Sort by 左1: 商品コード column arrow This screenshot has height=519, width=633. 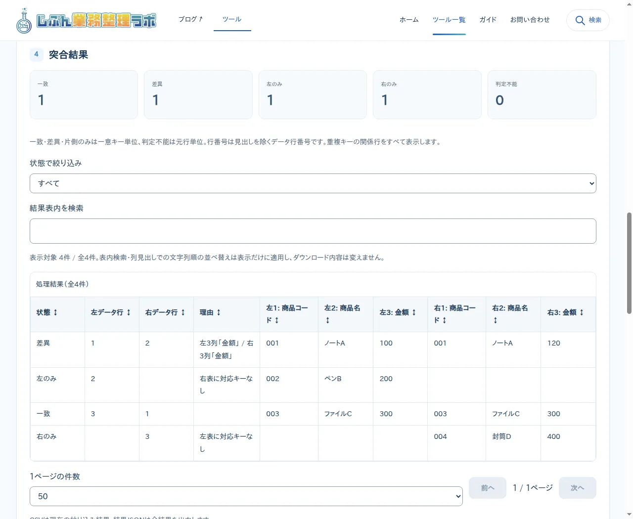coord(277,320)
